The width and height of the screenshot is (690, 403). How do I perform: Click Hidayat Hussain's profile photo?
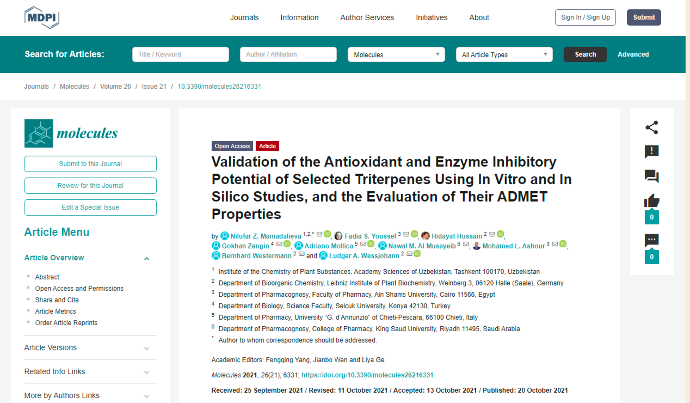425,236
